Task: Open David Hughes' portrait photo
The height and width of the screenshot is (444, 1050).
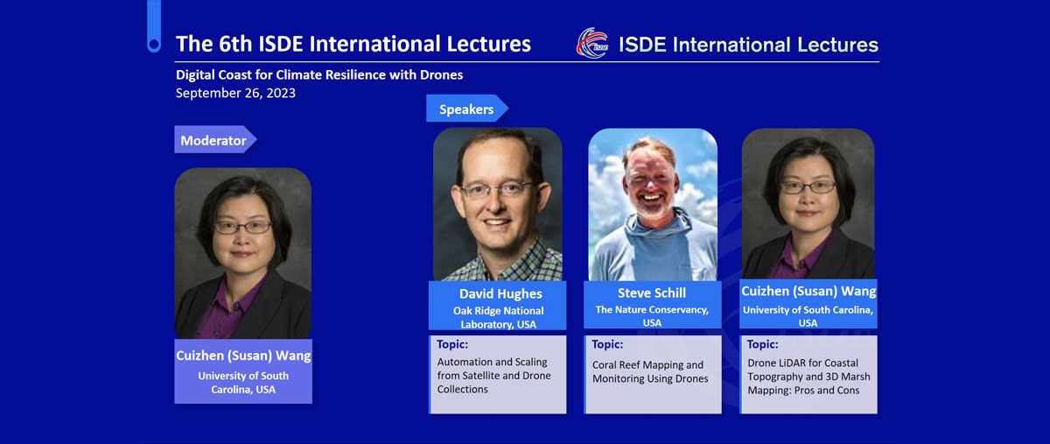Action: tap(498, 204)
